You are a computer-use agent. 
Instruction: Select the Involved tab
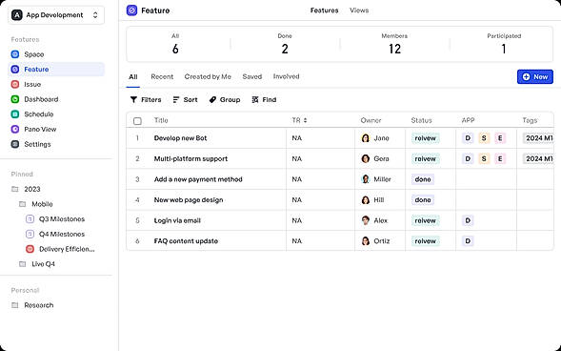pyautogui.click(x=287, y=76)
